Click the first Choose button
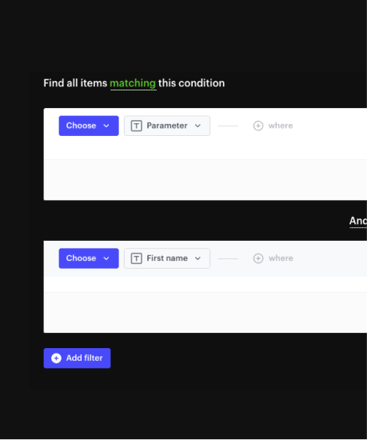 pos(89,126)
